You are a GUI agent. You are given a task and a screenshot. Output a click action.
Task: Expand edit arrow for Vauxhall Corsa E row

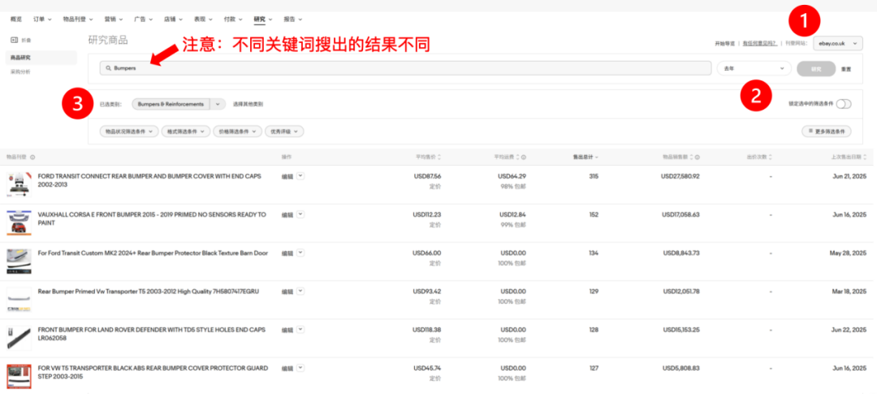point(300,214)
